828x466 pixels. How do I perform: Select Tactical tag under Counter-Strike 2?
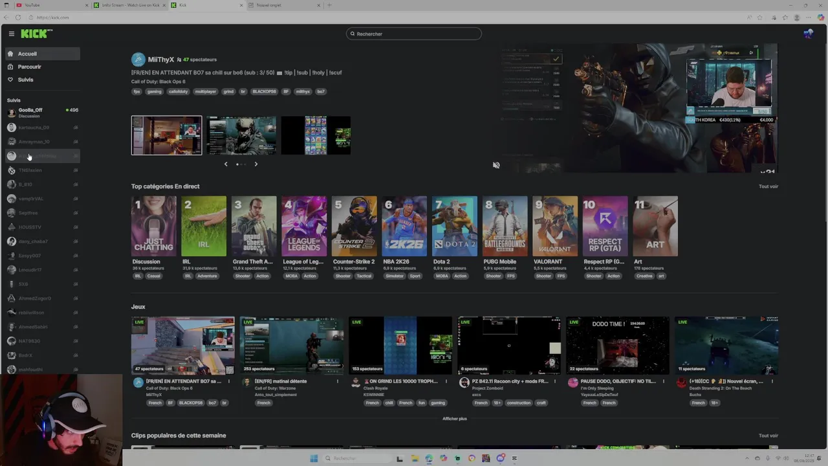364,276
